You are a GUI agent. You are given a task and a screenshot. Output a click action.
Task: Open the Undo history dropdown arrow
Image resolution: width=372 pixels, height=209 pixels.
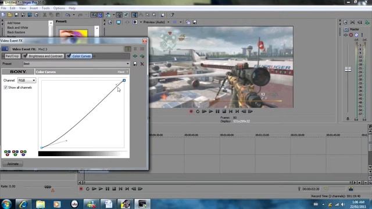click(x=74, y=15)
